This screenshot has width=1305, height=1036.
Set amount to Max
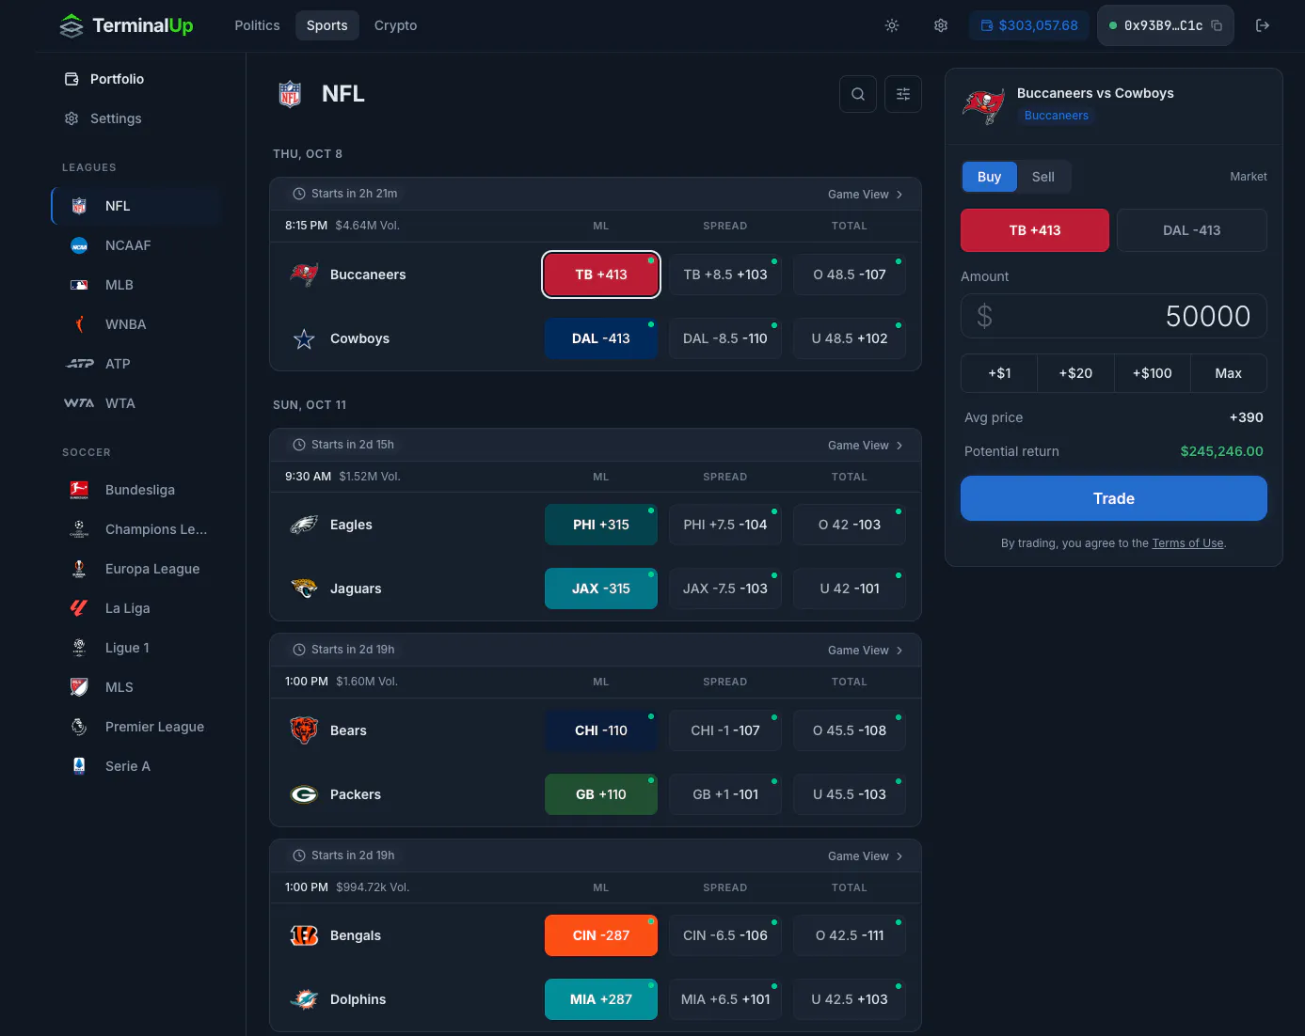[1229, 373]
